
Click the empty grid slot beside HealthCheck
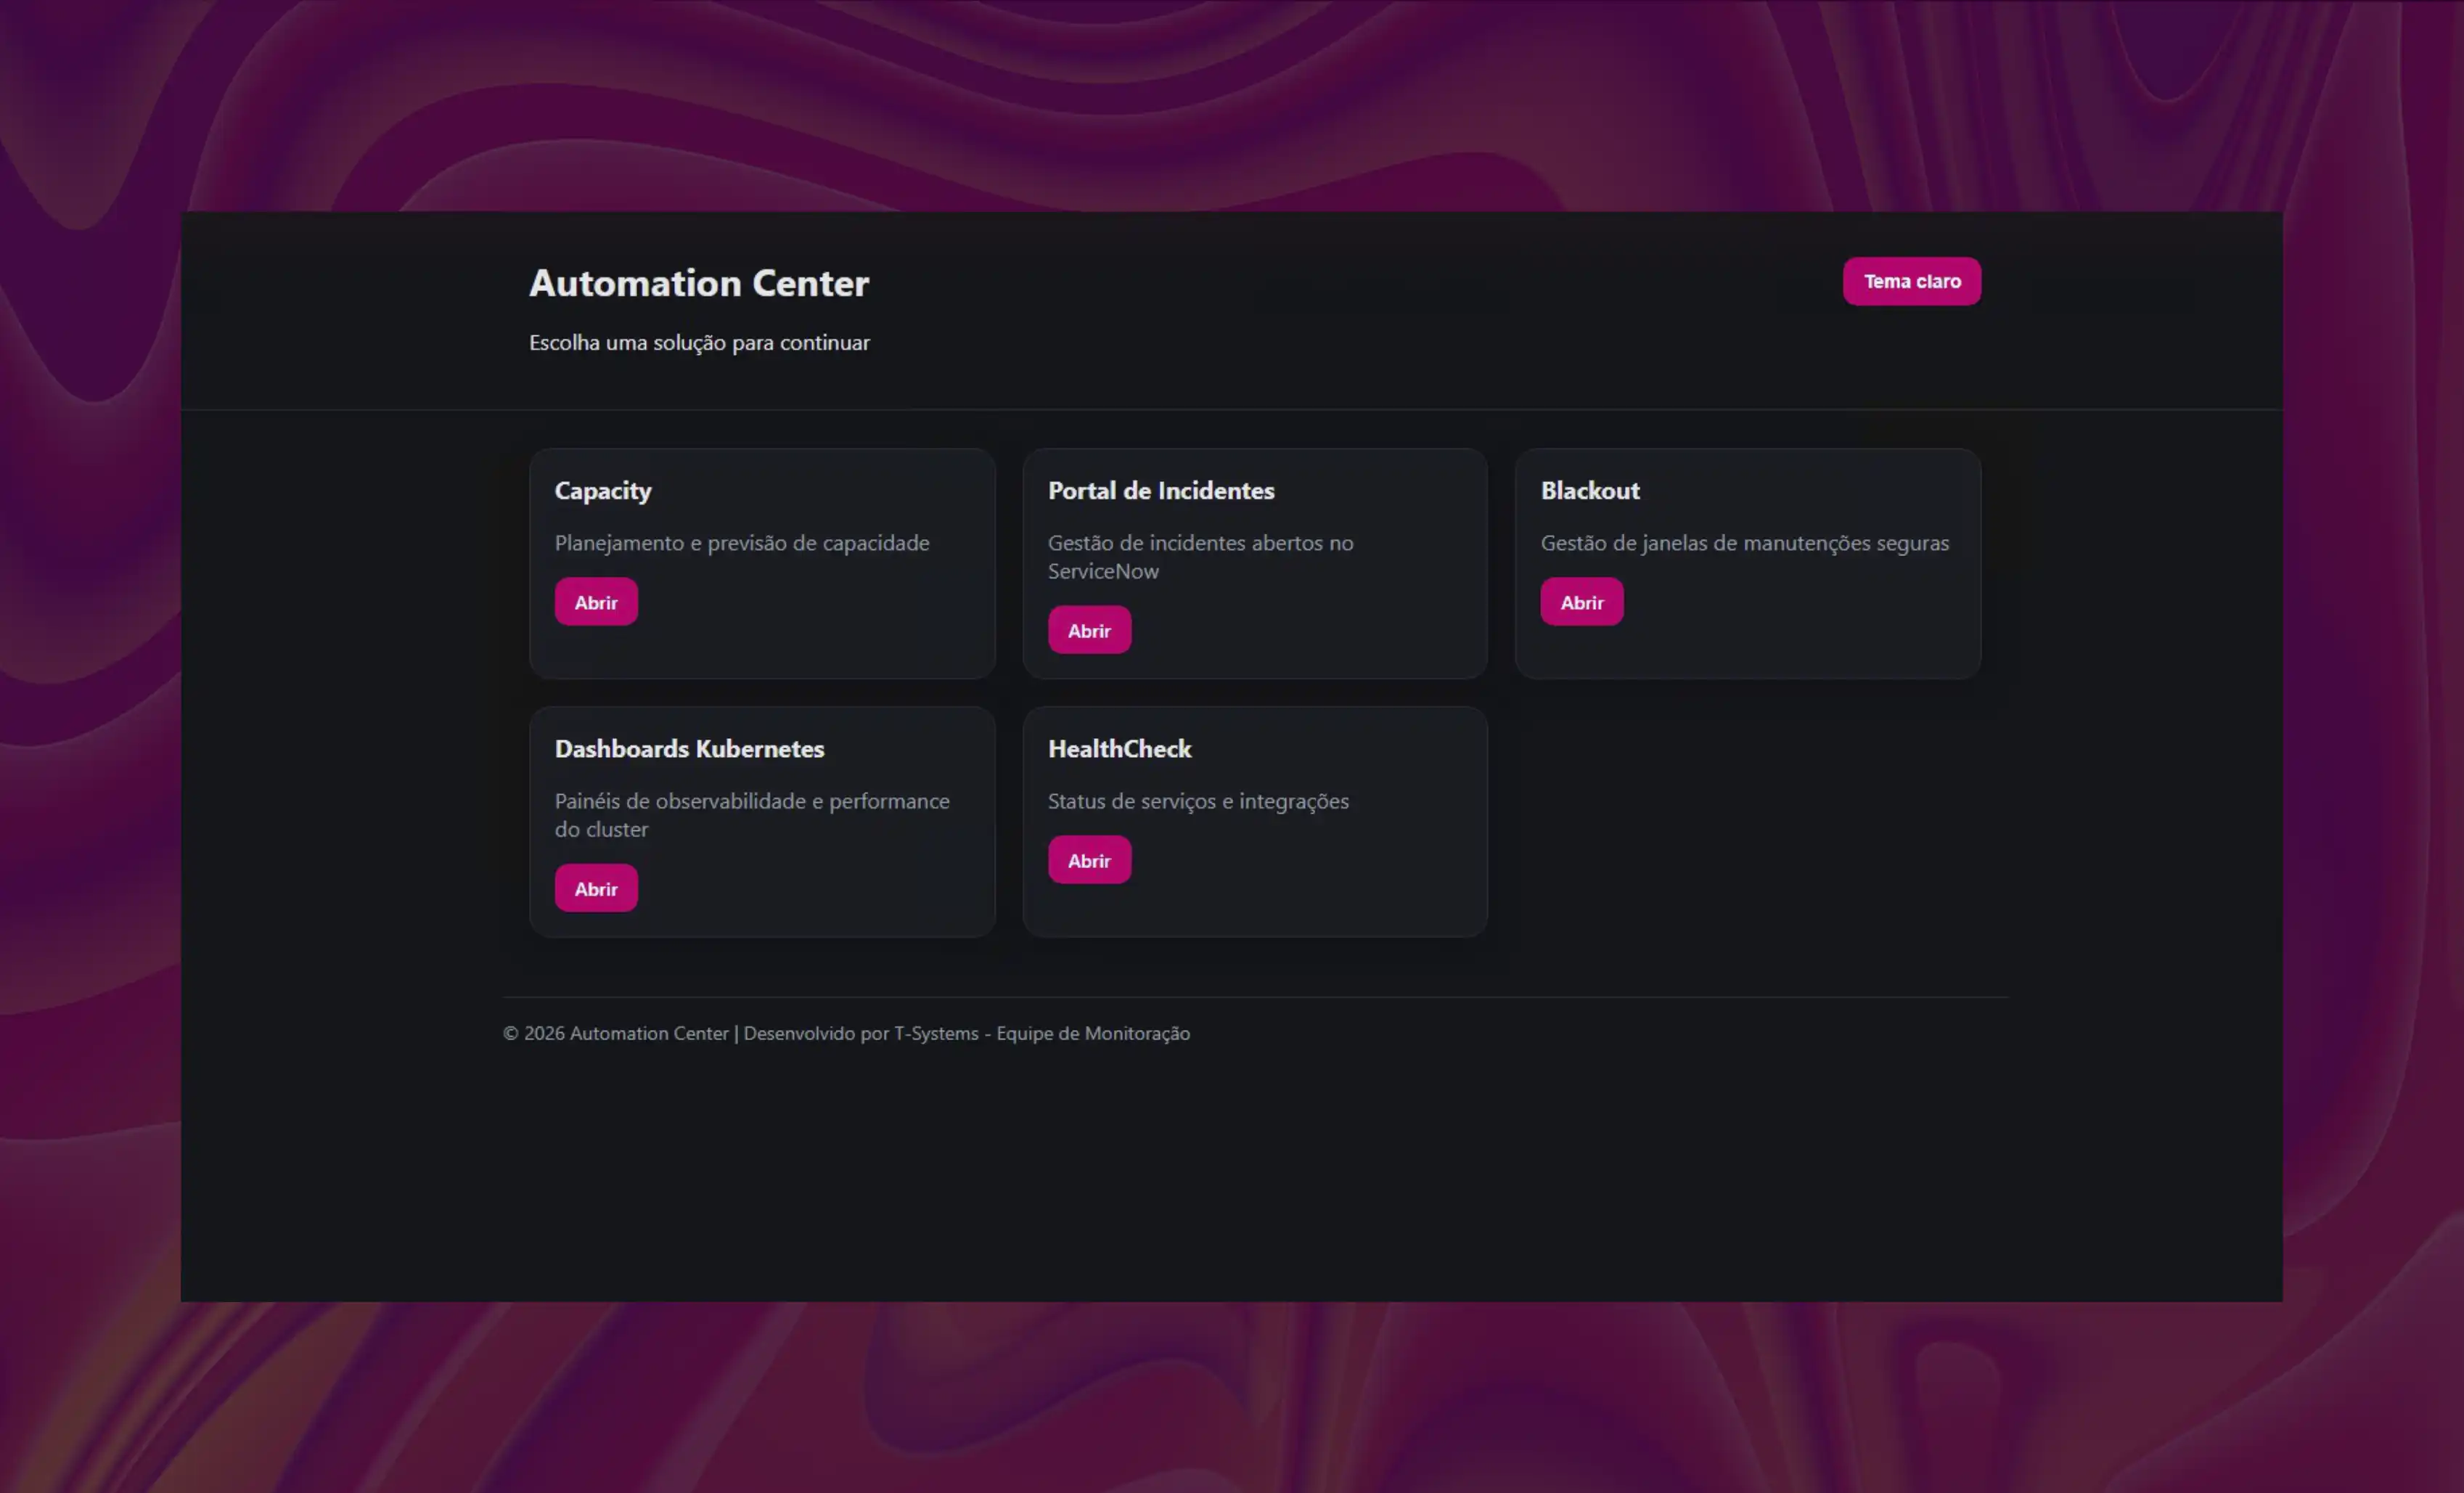click(1746, 821)
